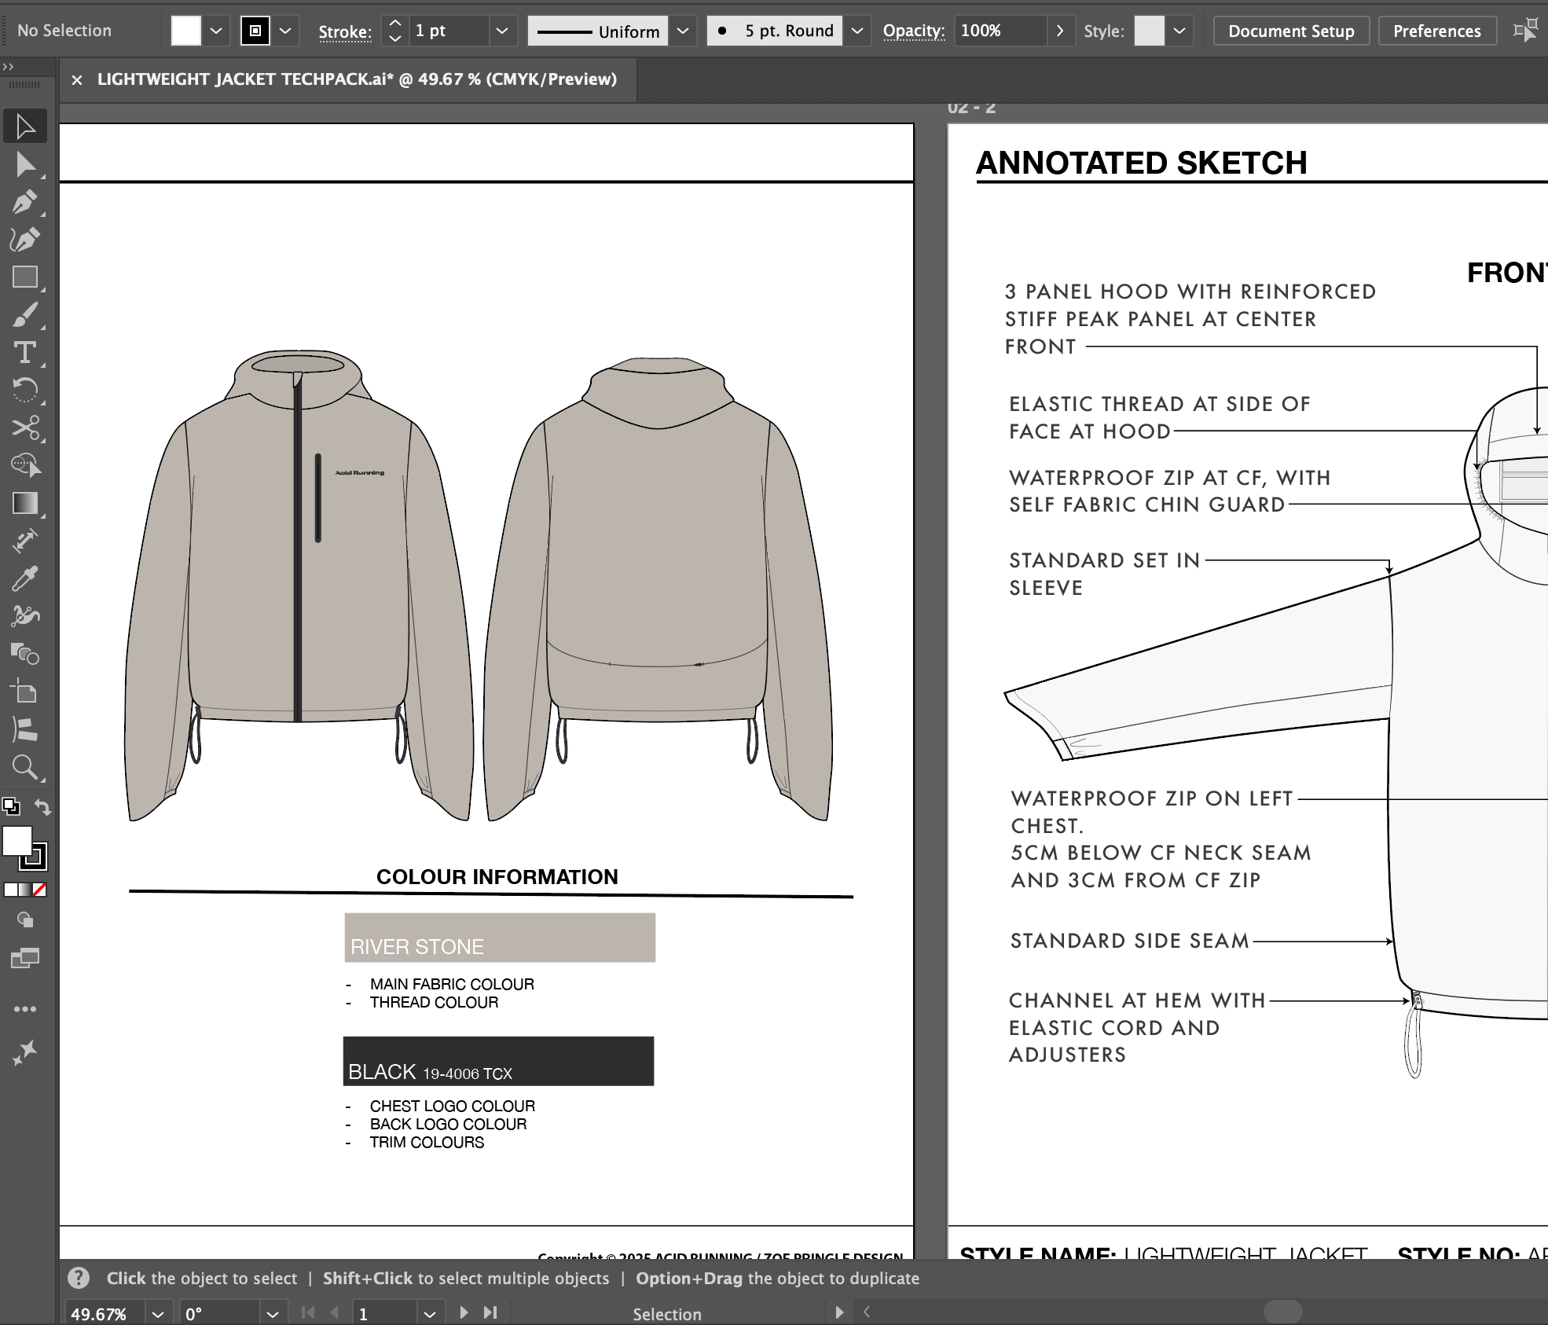The image size is (1548, 1325).
Task: Open the 5 pt. Round brush dropdown
Action: (857, 31)
